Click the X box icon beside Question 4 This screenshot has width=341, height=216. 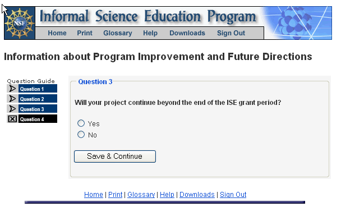pos(12,119)
